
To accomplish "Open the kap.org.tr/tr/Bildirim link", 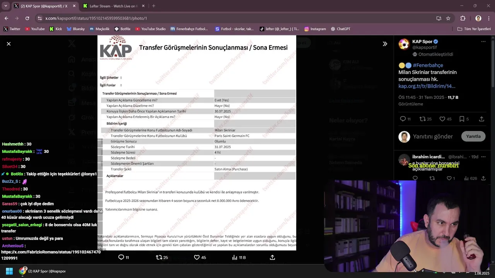I will (x=427, y=86).
